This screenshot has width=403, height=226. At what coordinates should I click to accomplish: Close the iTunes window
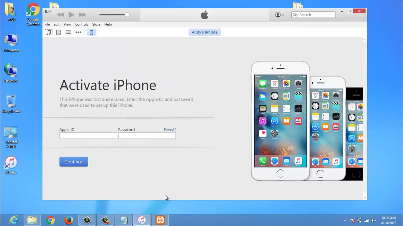click(359, 11)
